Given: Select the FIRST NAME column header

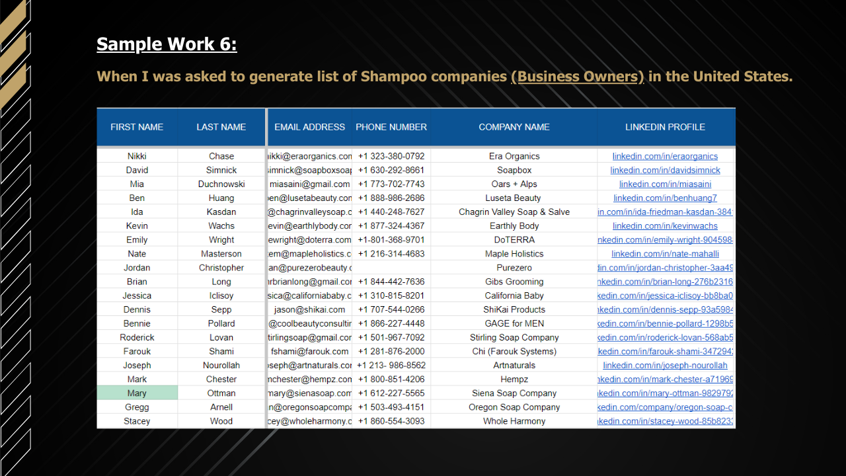Looking at the screenshot, I should tap(137, 127).
